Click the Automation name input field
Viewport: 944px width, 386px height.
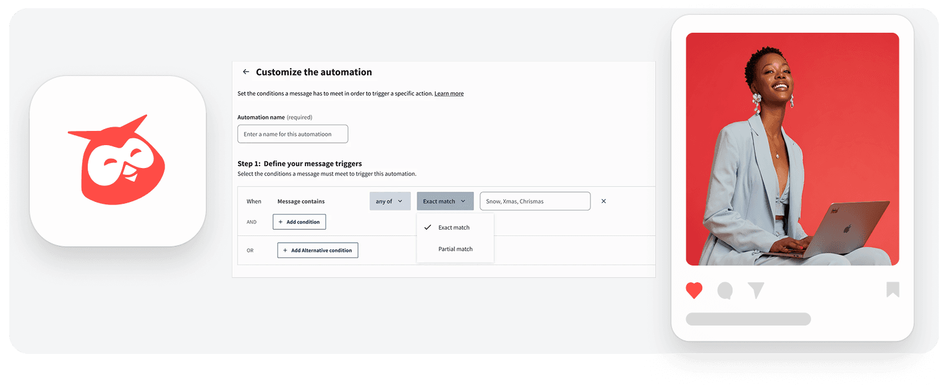(x=292, y=134)
